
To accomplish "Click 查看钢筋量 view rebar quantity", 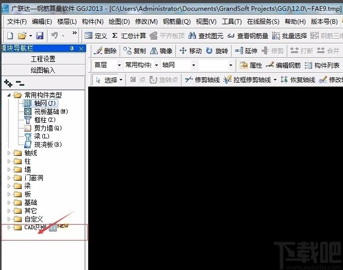I will pos(248,36).
